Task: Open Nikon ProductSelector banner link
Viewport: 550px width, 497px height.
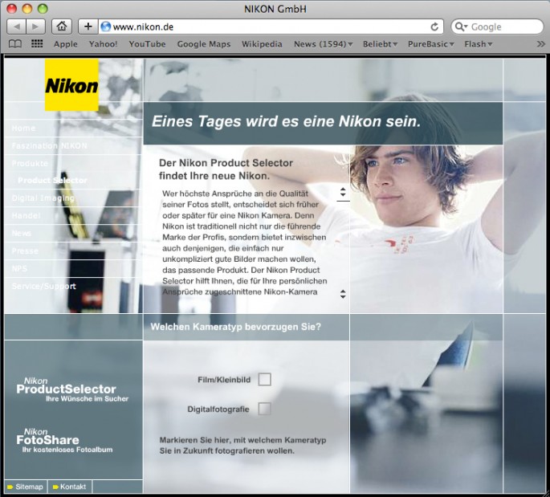Action: (72, 389)
